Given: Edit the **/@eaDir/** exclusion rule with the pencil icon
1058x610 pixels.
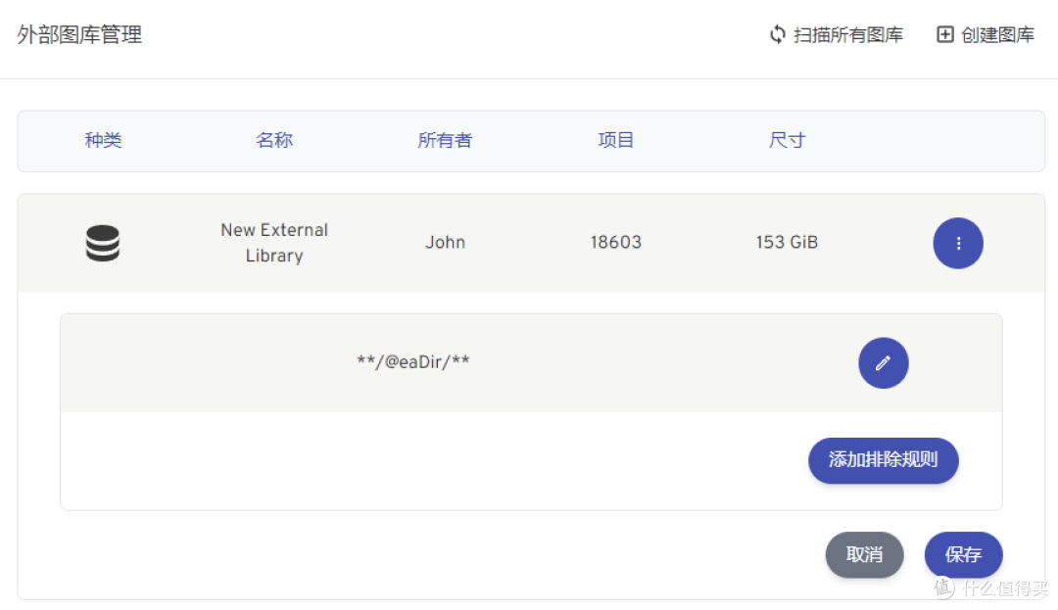Looking at the screenshot, I should (x=884, y=363).
